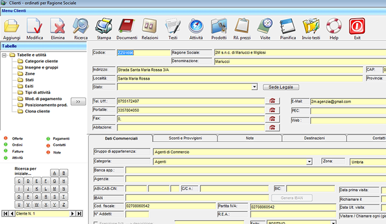Click the Testi icon

(173, 26)
